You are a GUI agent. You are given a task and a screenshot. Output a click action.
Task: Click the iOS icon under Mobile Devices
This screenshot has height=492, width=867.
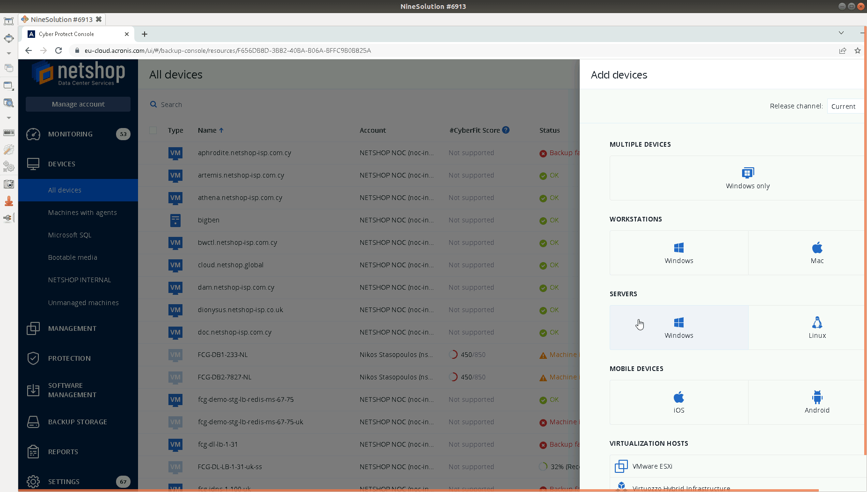click(x=678, y=402)
